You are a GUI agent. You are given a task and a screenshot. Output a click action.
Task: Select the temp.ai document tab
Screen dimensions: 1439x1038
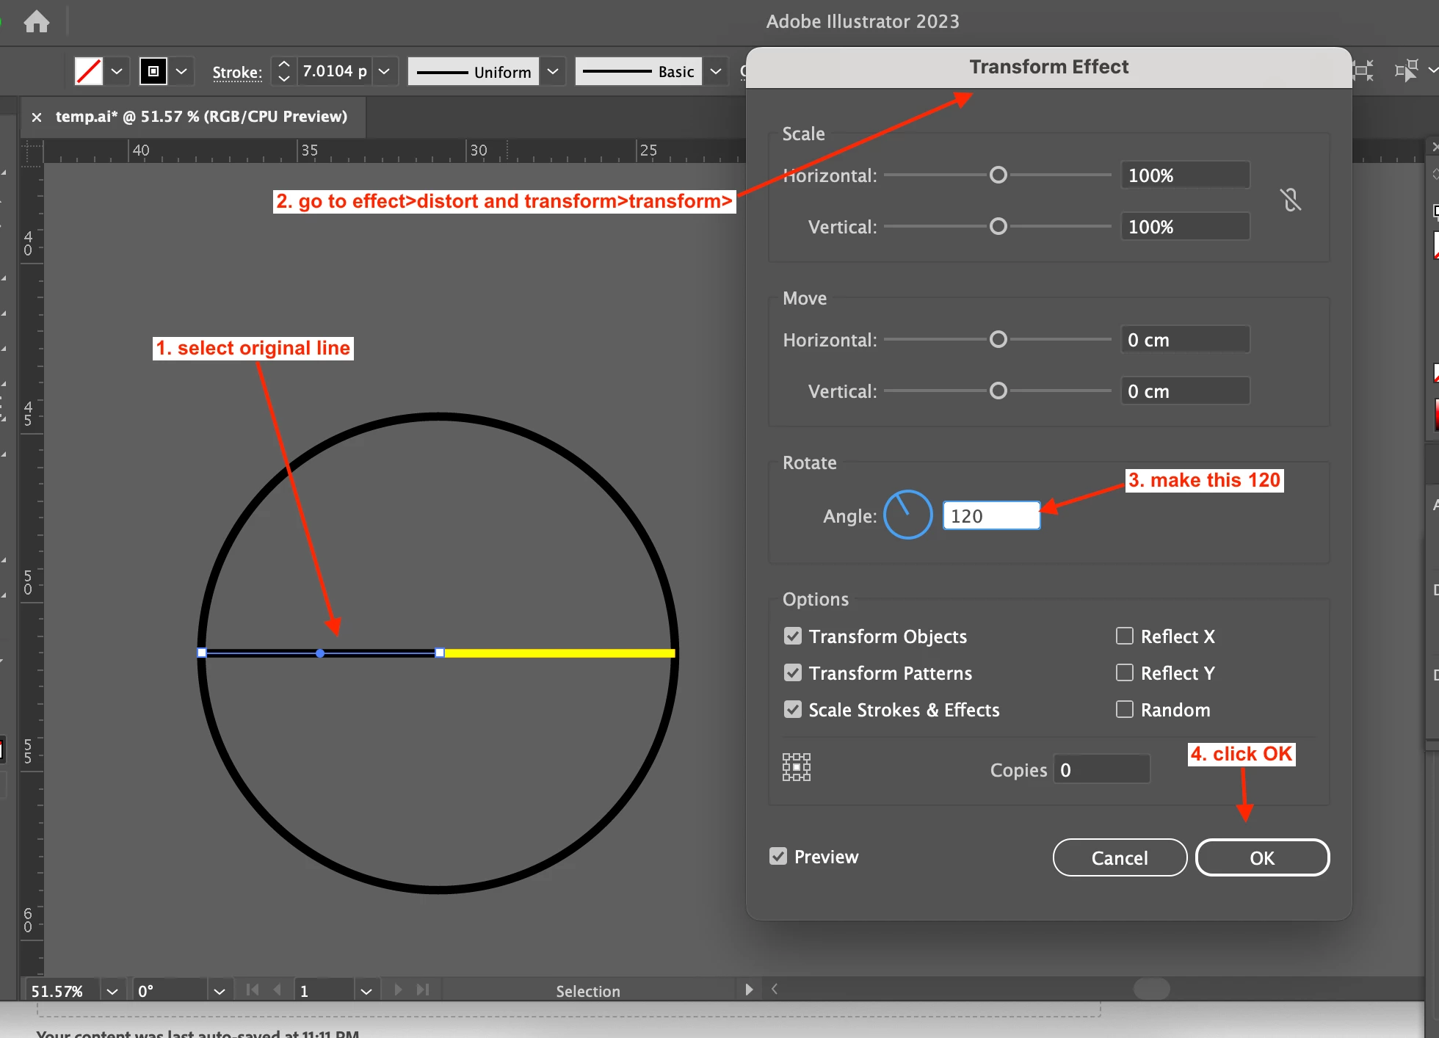point(201,117)
